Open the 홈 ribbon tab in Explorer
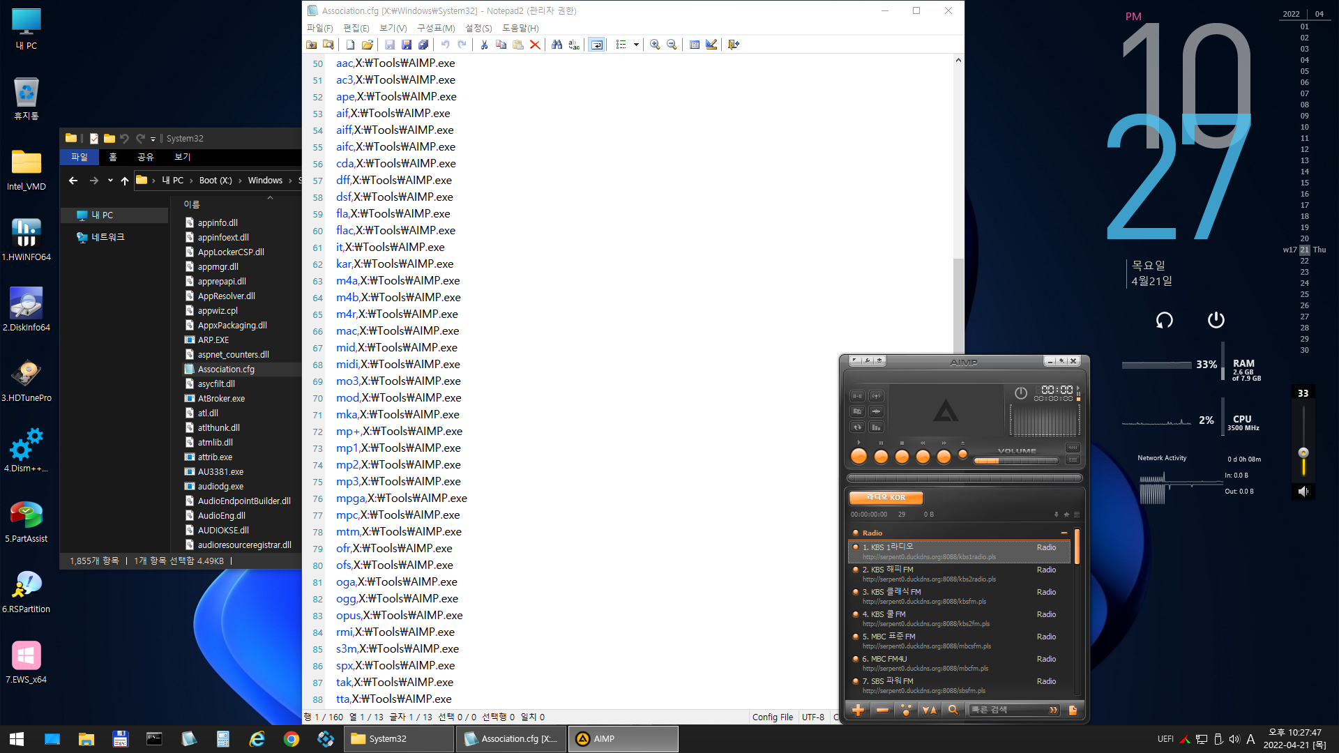Screen dimensions: 1339x753 pos(113,158)
